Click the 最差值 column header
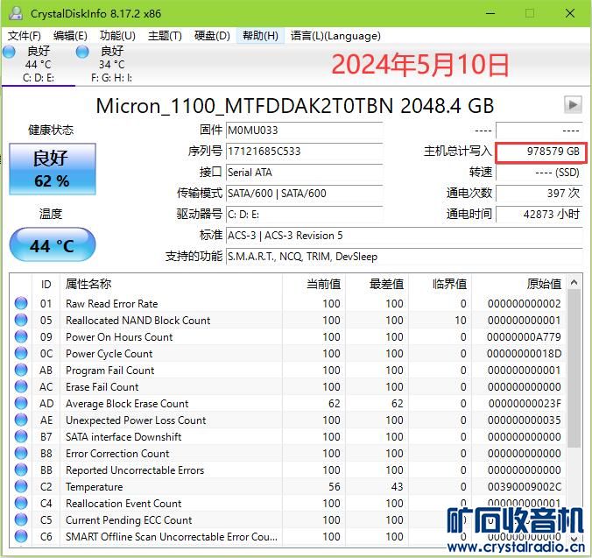 tap(377, 284)
